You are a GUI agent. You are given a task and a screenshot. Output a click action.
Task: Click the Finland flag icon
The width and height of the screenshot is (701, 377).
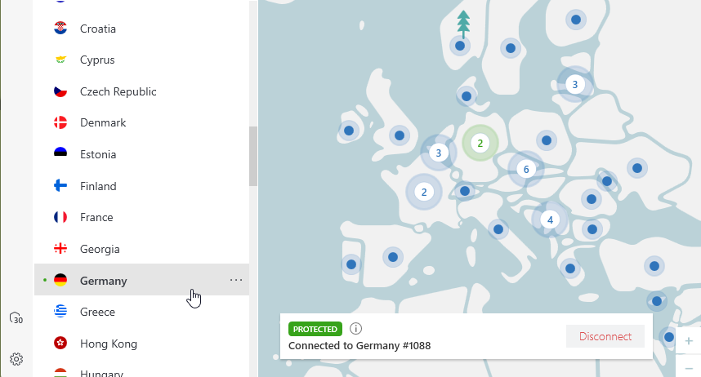tap(60, 186)
